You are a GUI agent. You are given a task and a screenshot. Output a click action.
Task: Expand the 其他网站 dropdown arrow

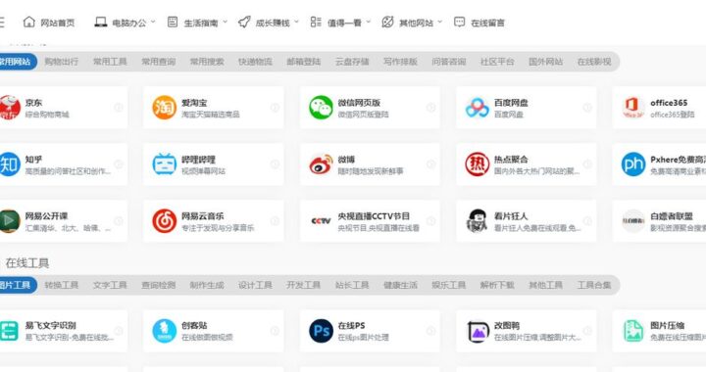pyautogui.click(x=440, y=22)
